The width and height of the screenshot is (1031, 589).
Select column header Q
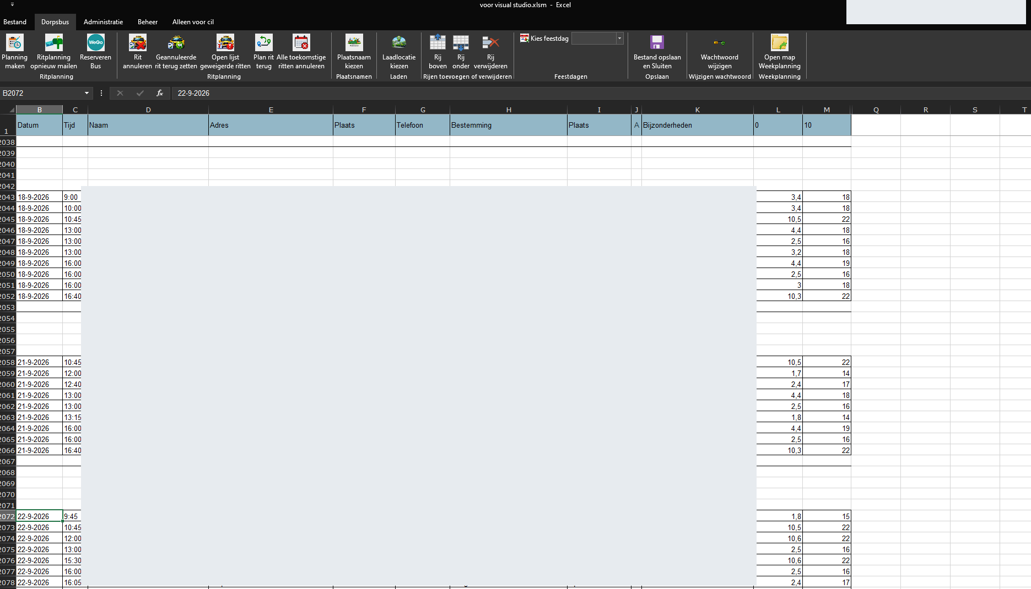[876, 110]
